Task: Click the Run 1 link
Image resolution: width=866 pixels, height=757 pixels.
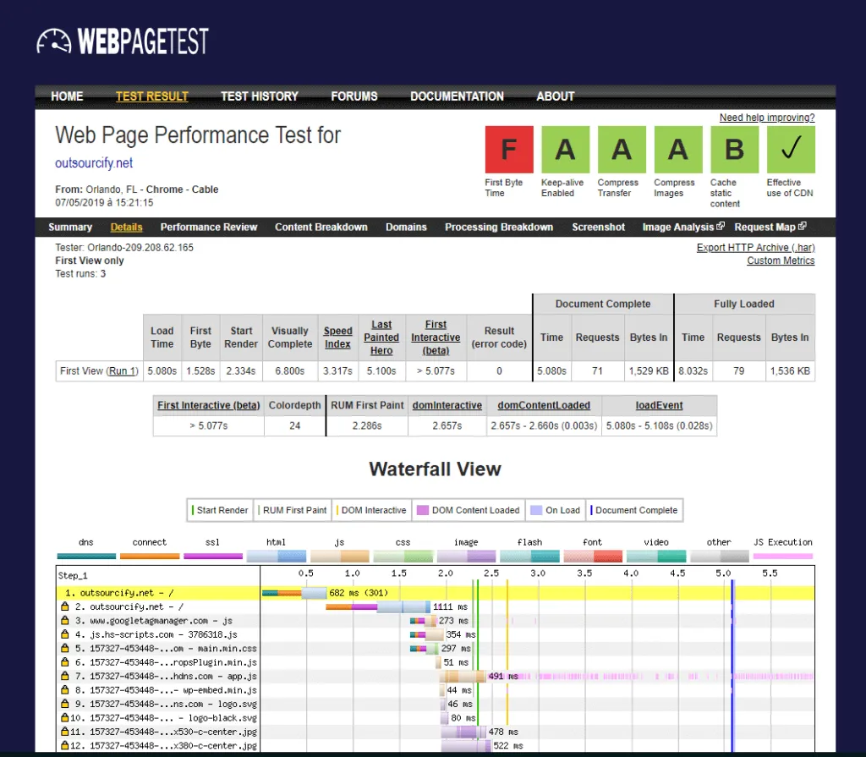Action: [x=122, y=370]
